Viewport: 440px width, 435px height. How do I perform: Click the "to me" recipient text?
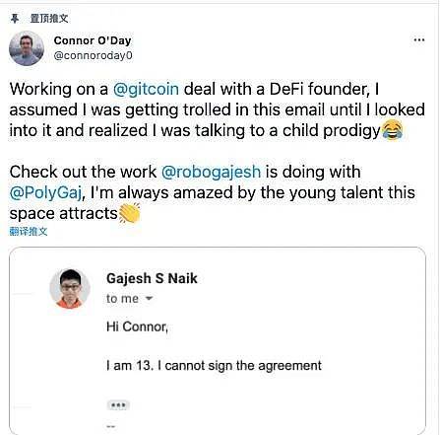(x=122, y=299)
